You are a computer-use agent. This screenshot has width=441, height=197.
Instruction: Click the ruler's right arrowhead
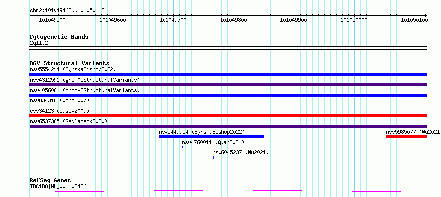(426, 15)
